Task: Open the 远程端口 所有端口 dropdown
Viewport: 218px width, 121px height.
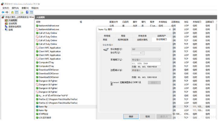Action: tap(146, 70)
